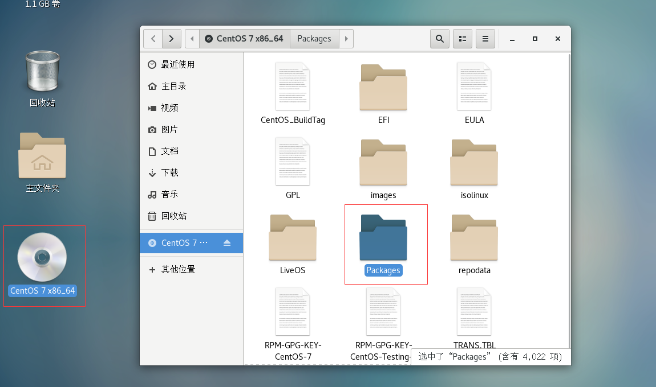Eject the CentOS 7 disc
Screen dimensions: 656x387
[x=227, y=242]
